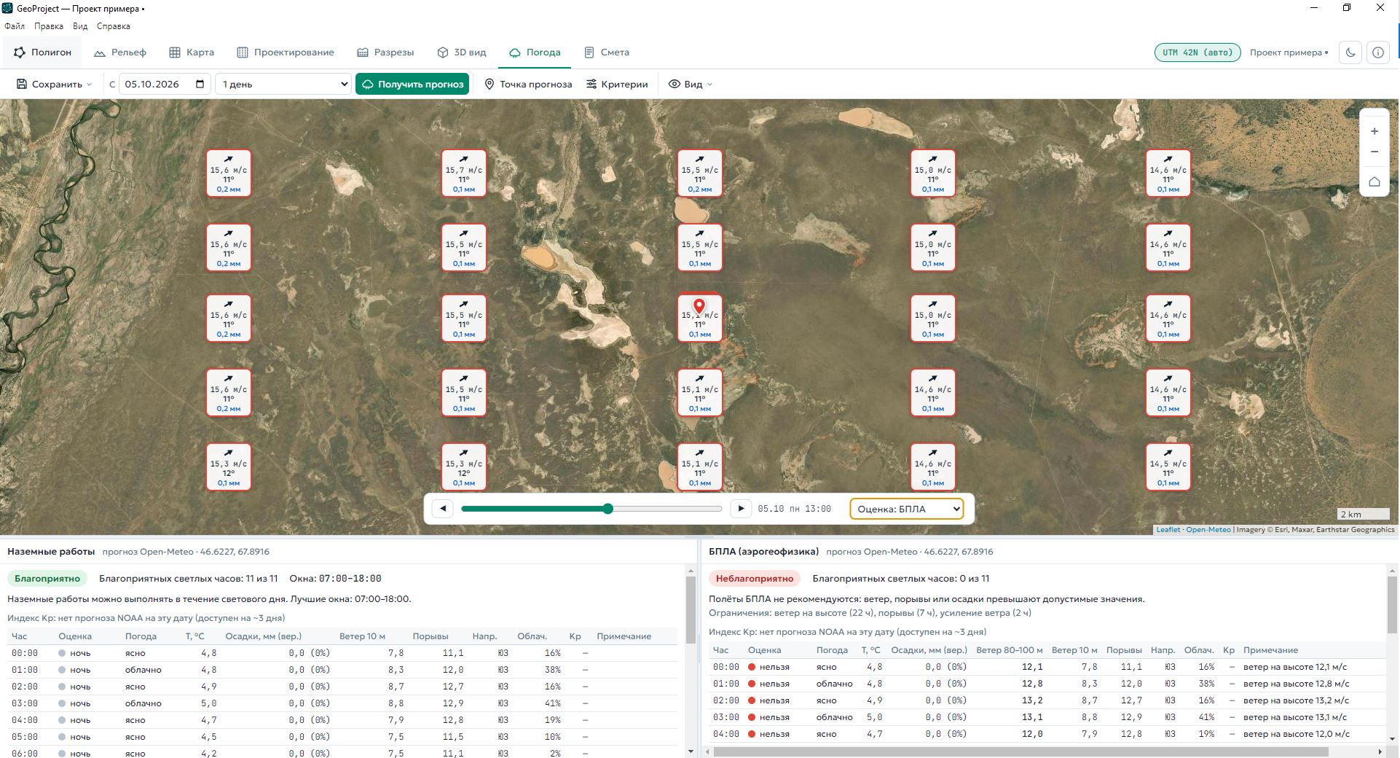Select the 05:00 row in Наземные работы table
Screen dimensions: 1400x758
tap(342, 737)
